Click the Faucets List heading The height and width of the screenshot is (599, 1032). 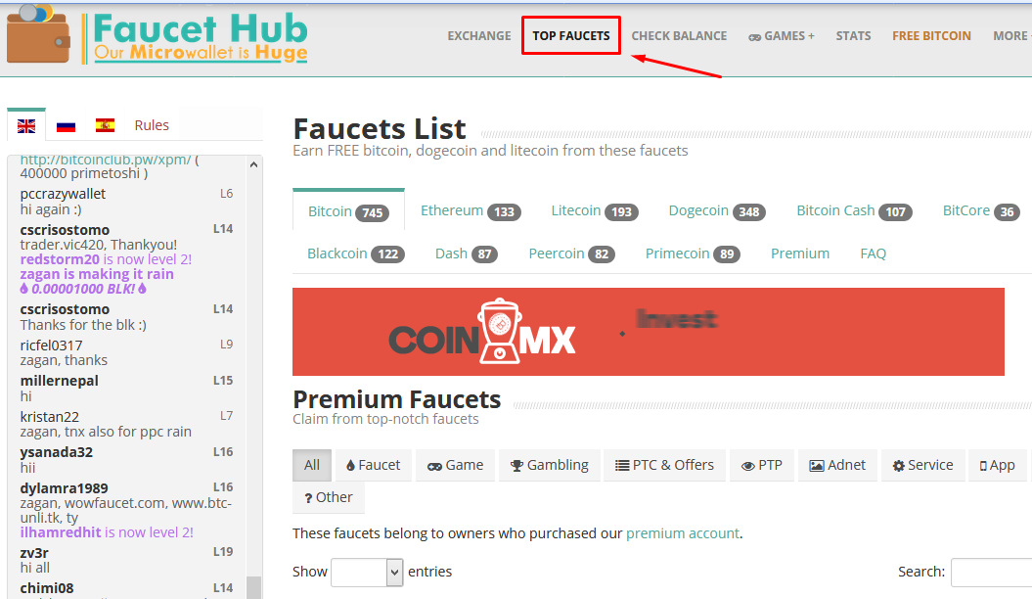(x=380, y=128)
